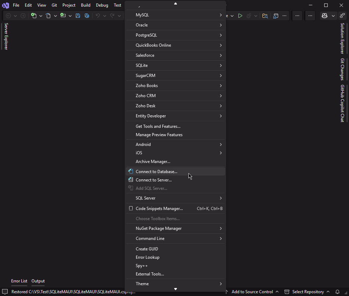Click the Navigate Backward arrow icon
This screenshot has width=349, height=296.
point(8,16)
